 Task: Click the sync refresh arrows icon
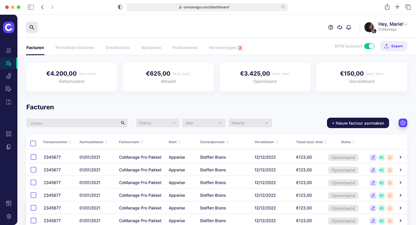(339, 27)
